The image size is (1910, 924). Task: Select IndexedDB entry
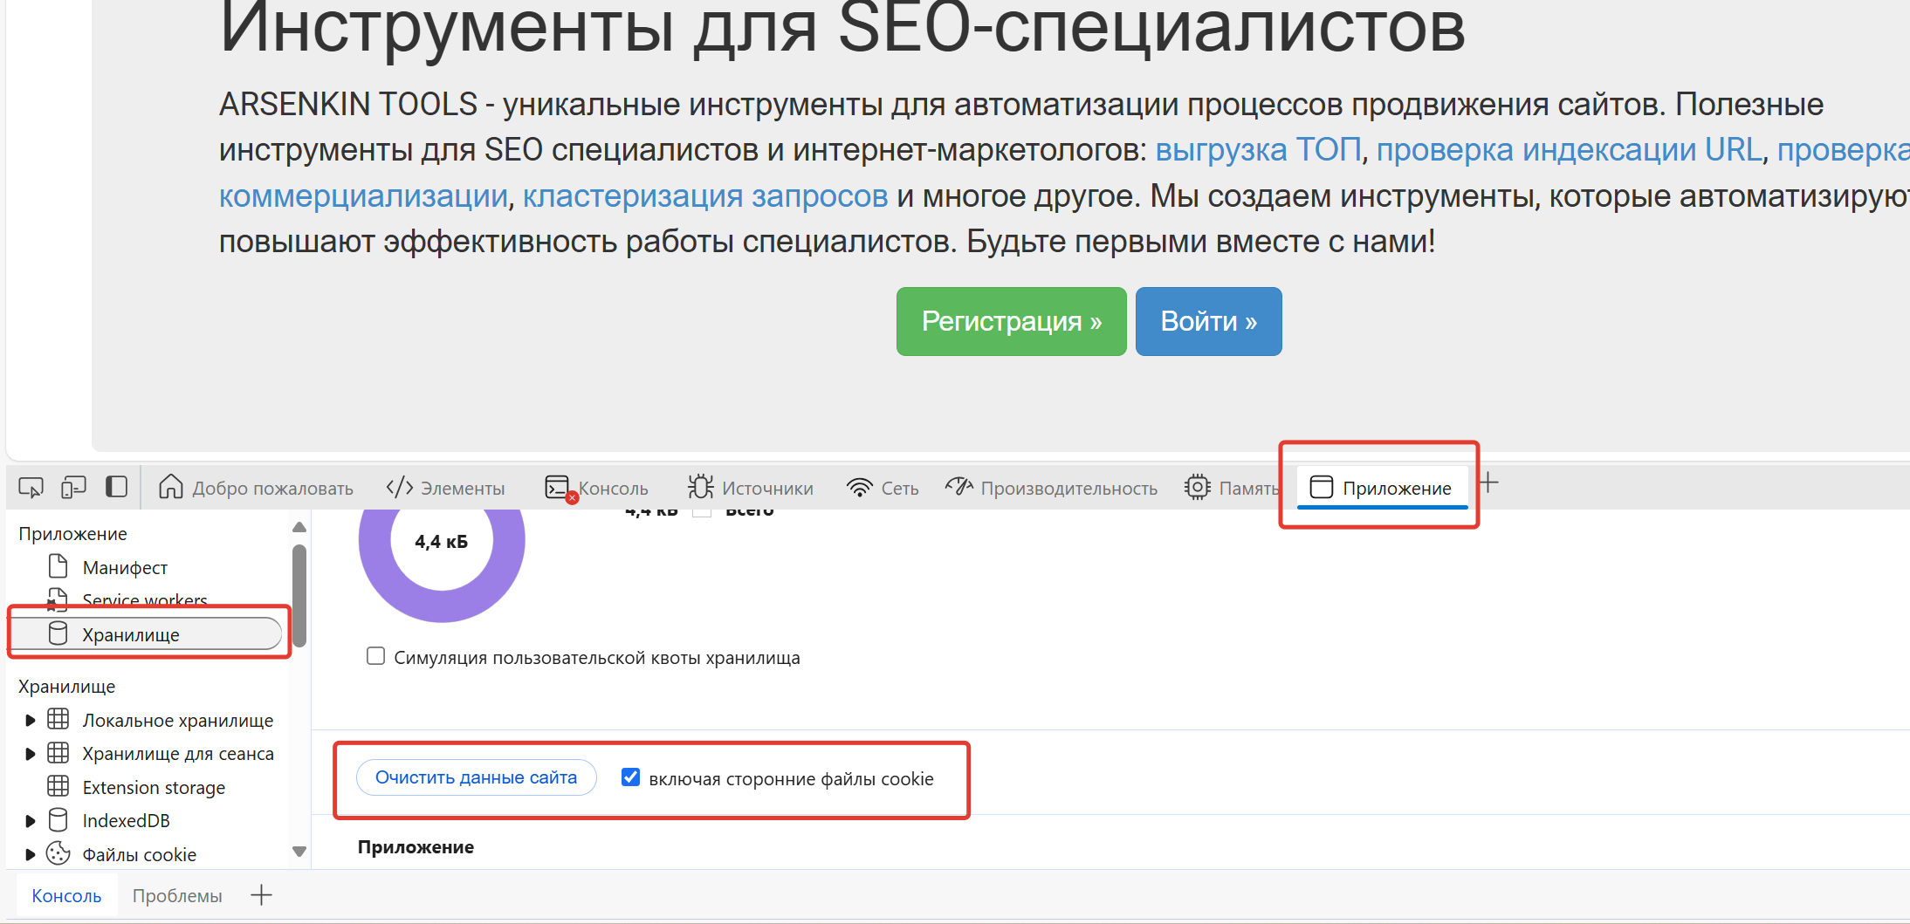127,821
